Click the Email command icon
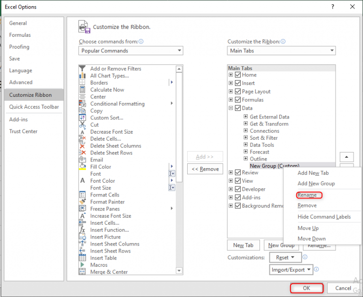The image size is (363, 297). pyautogui.click(x=82, y=160)
